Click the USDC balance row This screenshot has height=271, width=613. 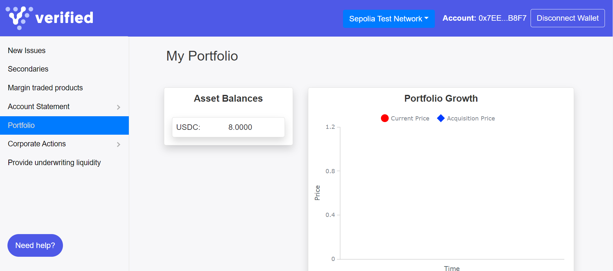(228, 127)
